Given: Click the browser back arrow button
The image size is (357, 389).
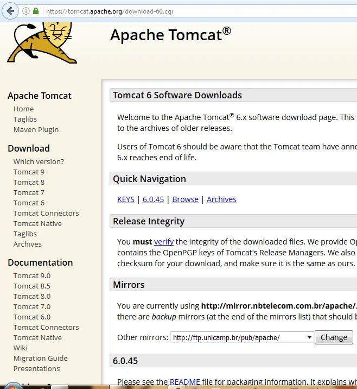Looking at the screenshot, I should (x=10, y=11).
